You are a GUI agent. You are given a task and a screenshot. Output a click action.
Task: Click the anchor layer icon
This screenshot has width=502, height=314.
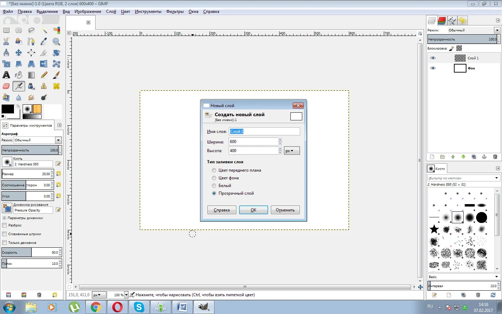pyautogui.click(x=484, y=157)
